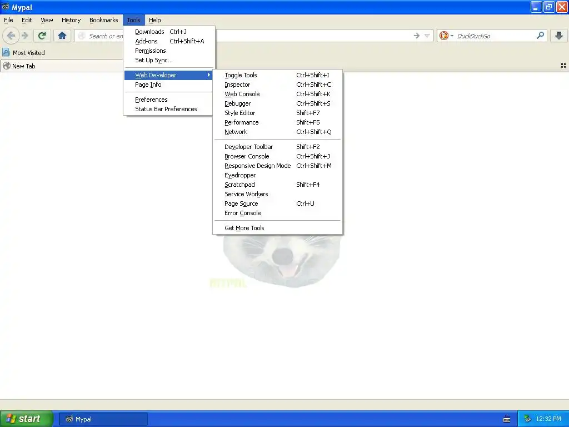Click the Forward navigation arrow

(x=25, y=36)
